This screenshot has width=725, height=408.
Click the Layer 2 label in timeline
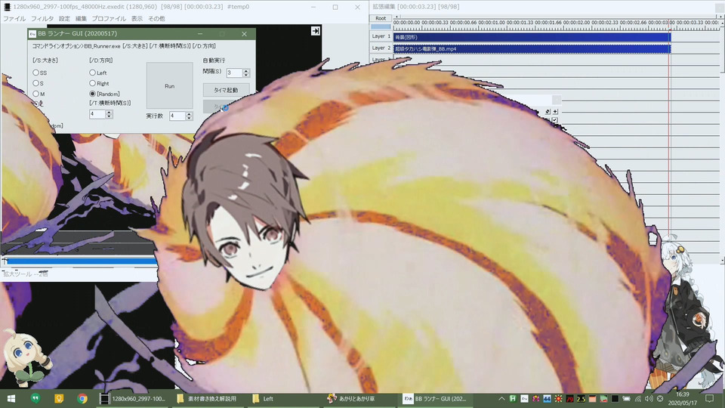381,48
